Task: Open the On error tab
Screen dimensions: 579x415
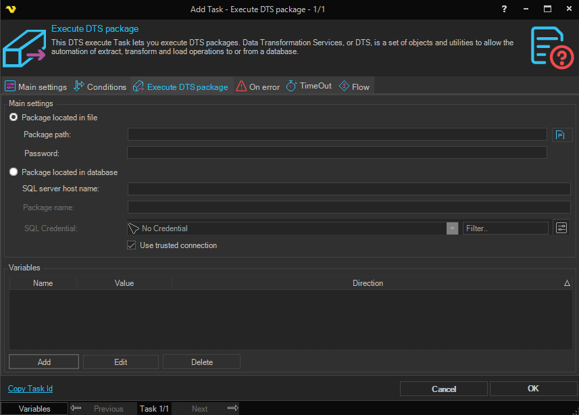Action: [257, 87]
